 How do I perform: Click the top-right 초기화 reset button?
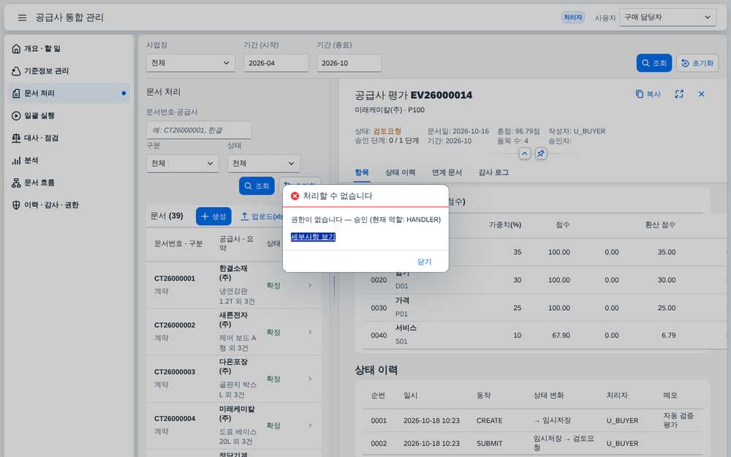coord(697,63)
